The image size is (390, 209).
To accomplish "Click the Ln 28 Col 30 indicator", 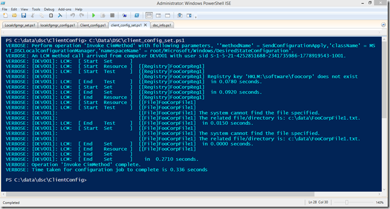I will (x=318, y=202).
